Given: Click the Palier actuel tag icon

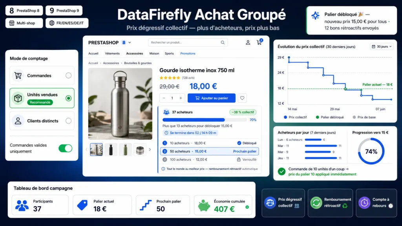Looking at the screenshot, I should pos(82,205).
